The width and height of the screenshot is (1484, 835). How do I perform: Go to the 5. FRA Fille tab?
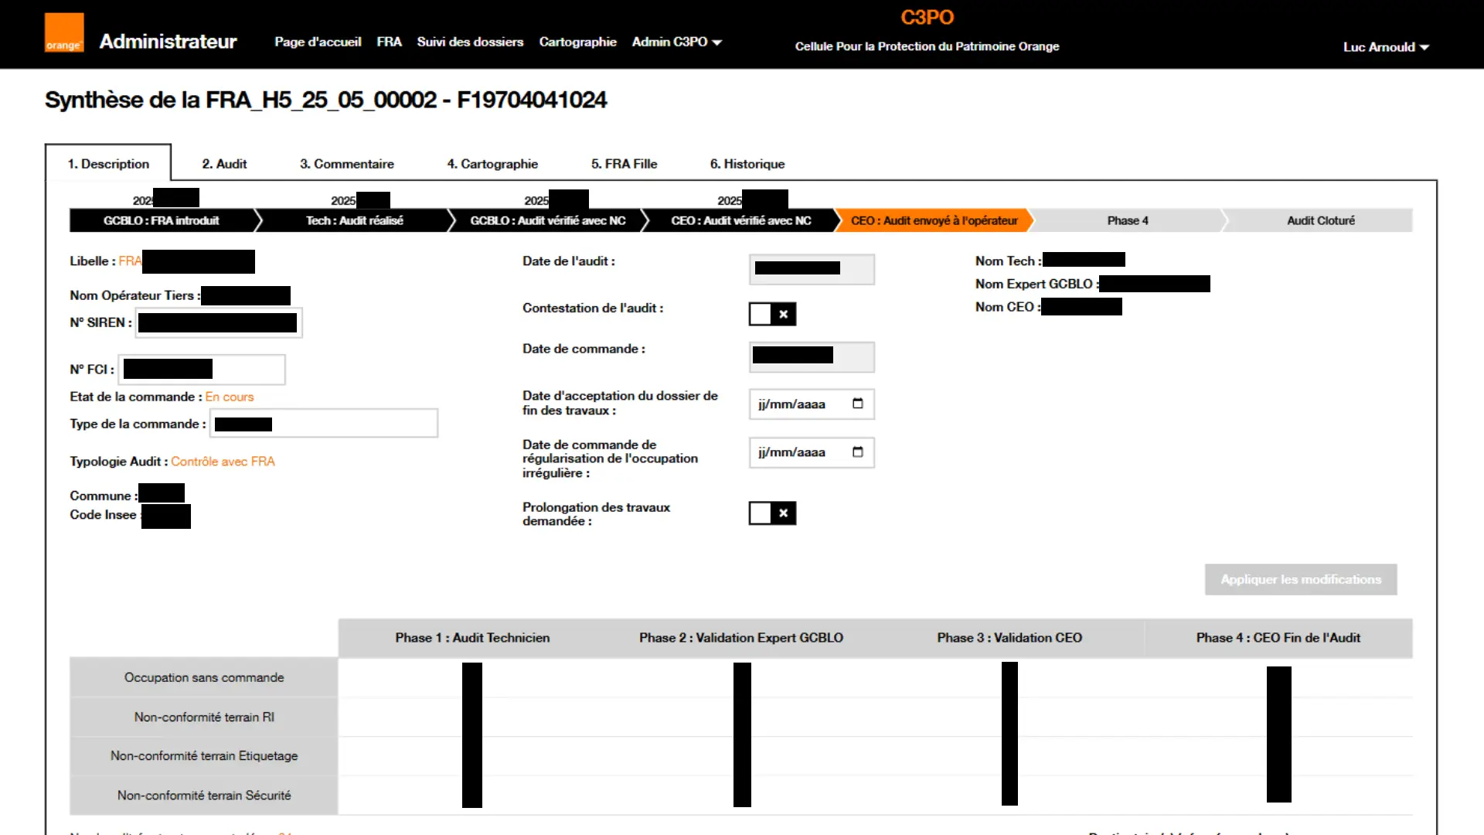(624, 164)
